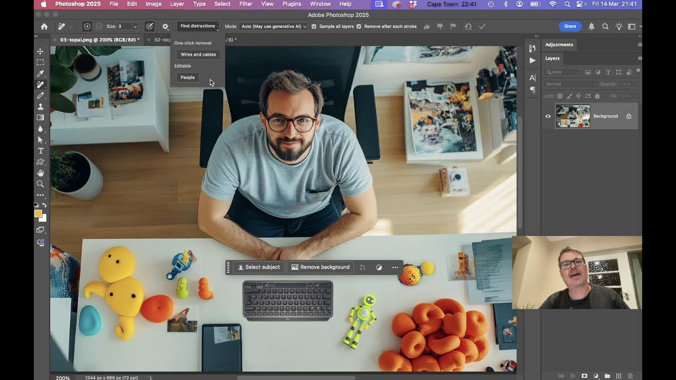Toggle subtract-from-stroke minus mode button
This screenshot has height=380, width=676.
click(99, 26)
